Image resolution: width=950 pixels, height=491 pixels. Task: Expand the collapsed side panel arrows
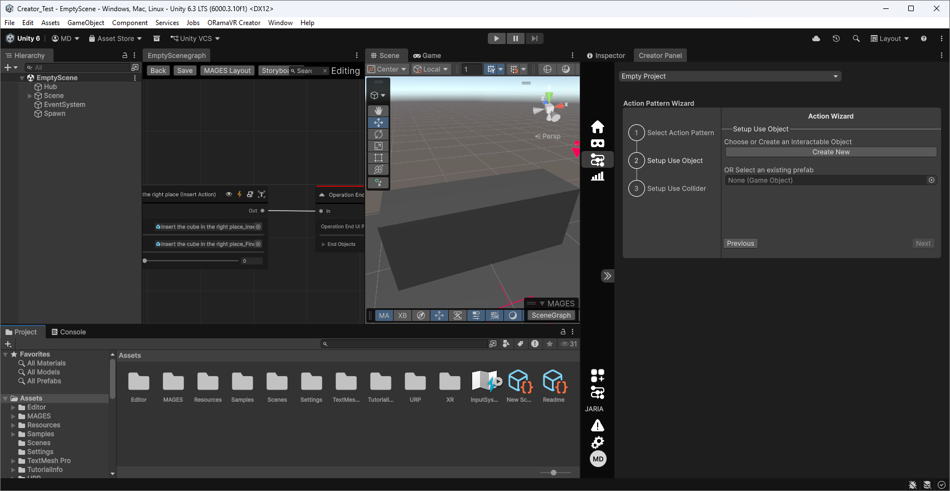tap(608, 276)
